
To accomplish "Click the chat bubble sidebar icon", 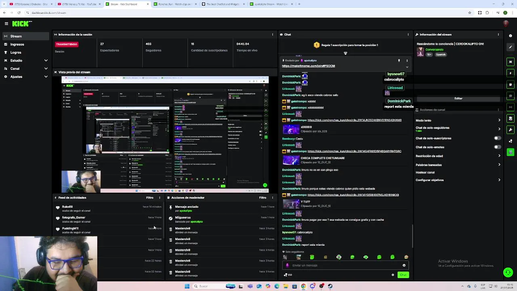I will pyautogui.click(x=511, y=96).
